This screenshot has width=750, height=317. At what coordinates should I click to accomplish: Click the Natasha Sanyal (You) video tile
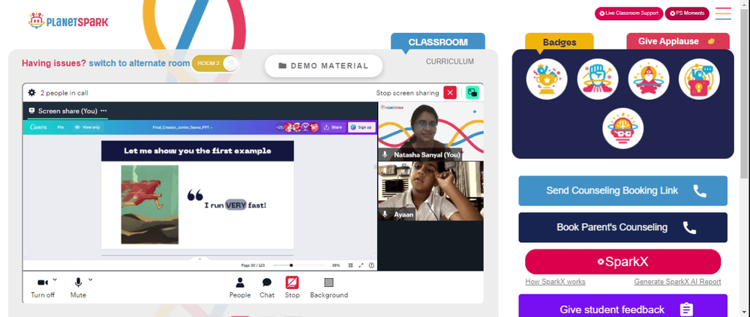tap(430, 131)
